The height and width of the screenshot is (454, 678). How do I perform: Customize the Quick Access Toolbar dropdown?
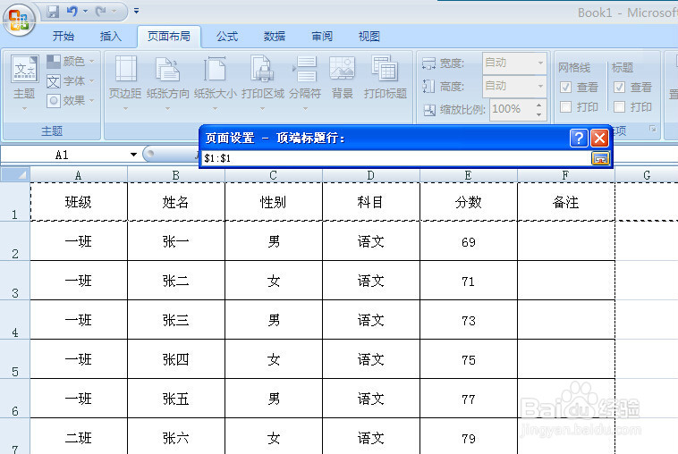(x=136, y=11)
